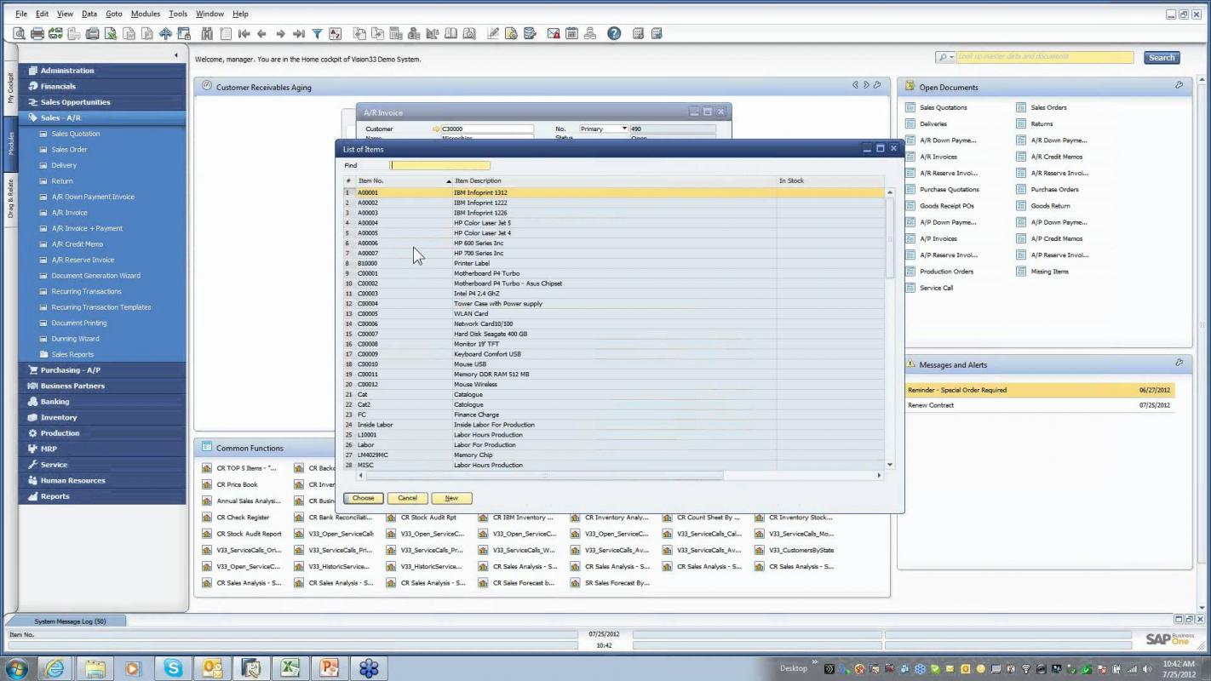This screenshot has height=681, width=1211.
Task: Select item C00008 Monitor 19' TFT
Action: pos(613,344)
